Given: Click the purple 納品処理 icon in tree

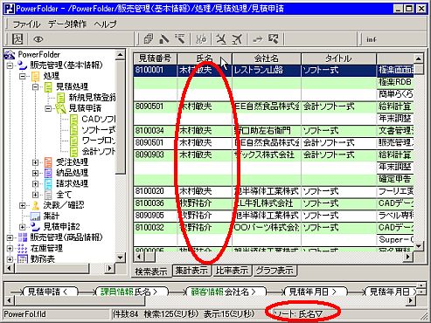Looking at the screenshot, I should [48, 173].
